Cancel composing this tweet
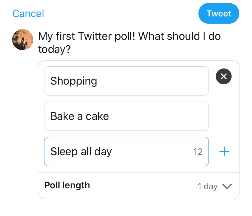Screen dimensions: 252x216 (28, 13)
